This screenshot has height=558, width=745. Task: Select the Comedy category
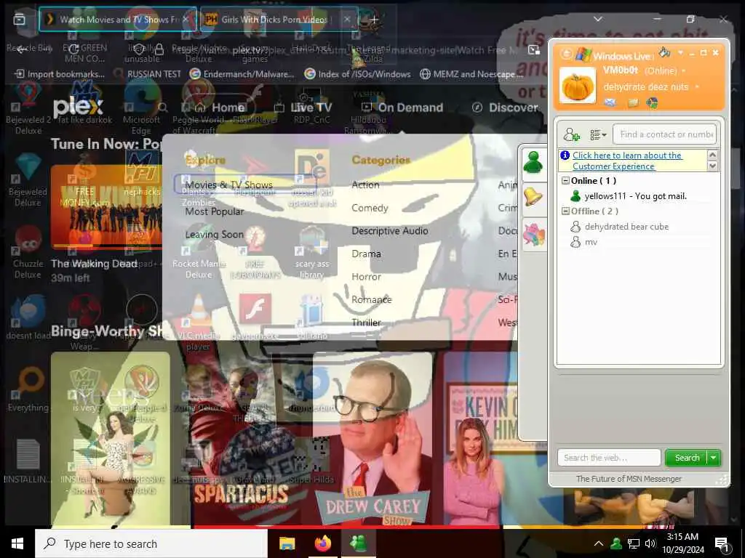[370, 208]
